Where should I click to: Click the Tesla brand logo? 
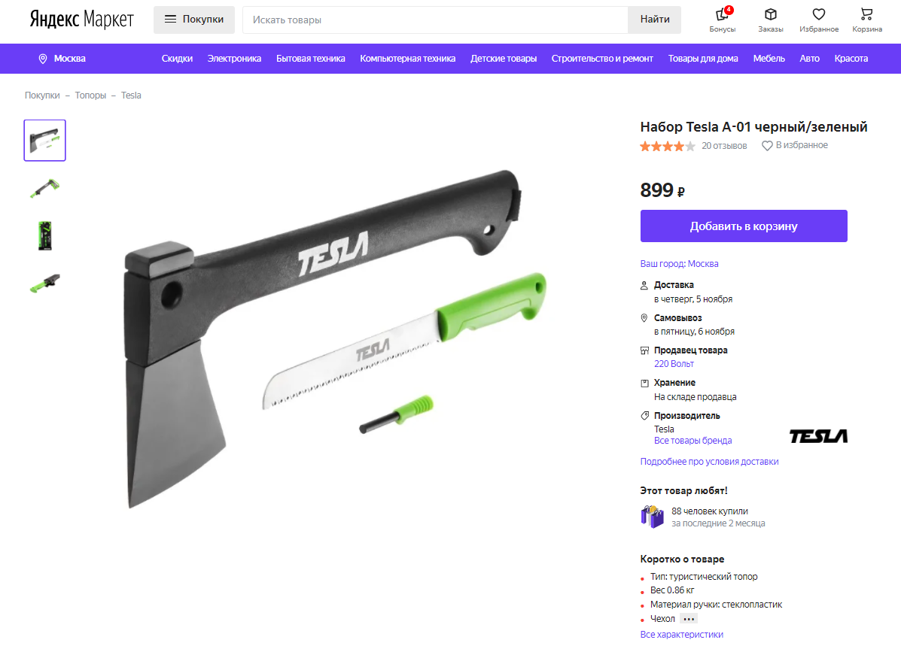(x=818, y=436)
